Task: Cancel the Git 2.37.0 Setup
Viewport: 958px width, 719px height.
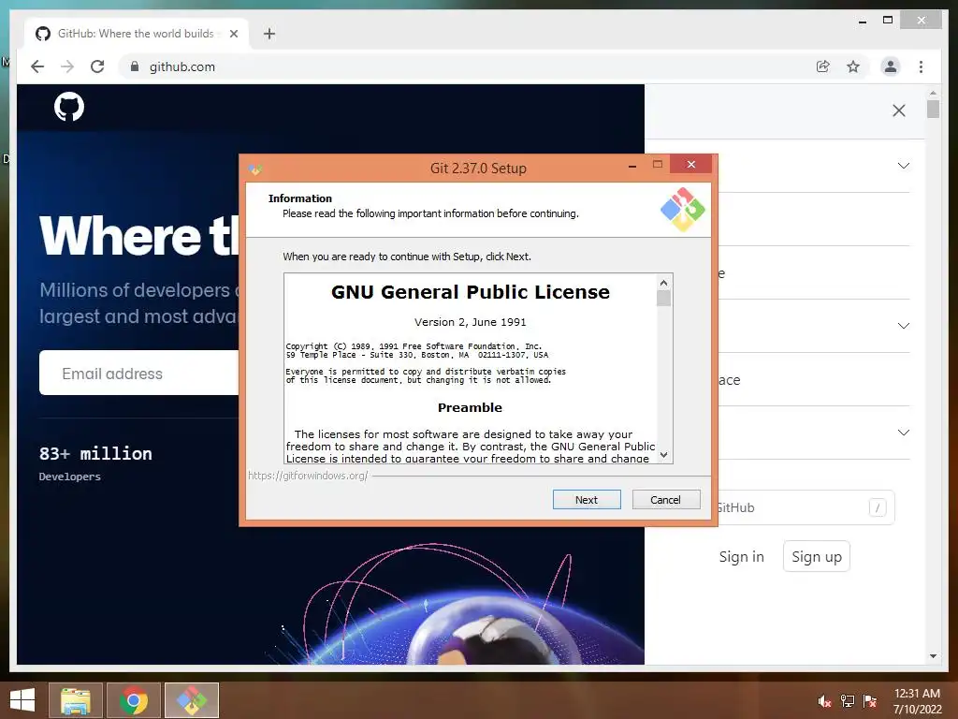Action: pos(666,500)
